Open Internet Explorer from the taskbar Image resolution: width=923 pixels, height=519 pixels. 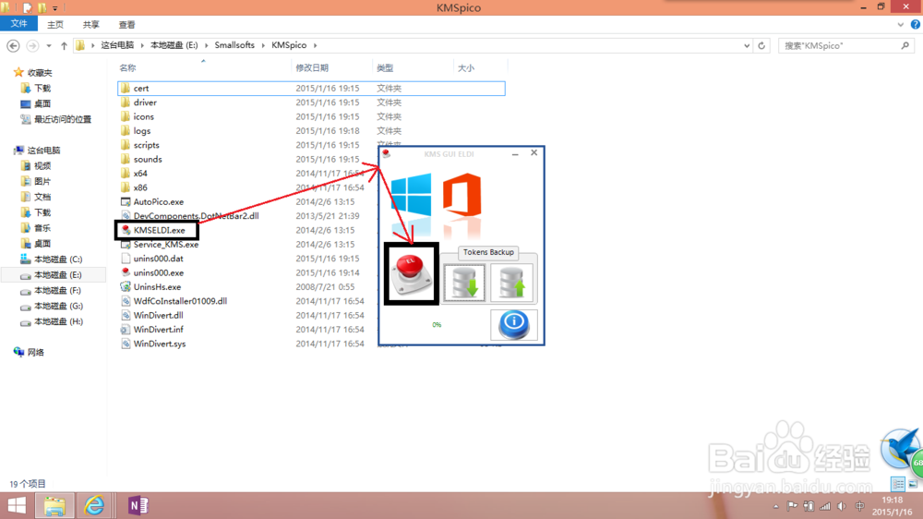click(94, 505)
